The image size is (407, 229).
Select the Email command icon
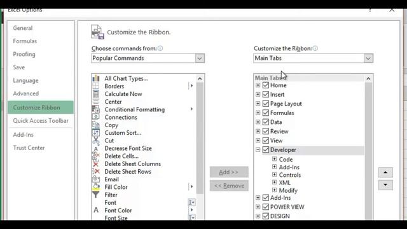(96, 179)
